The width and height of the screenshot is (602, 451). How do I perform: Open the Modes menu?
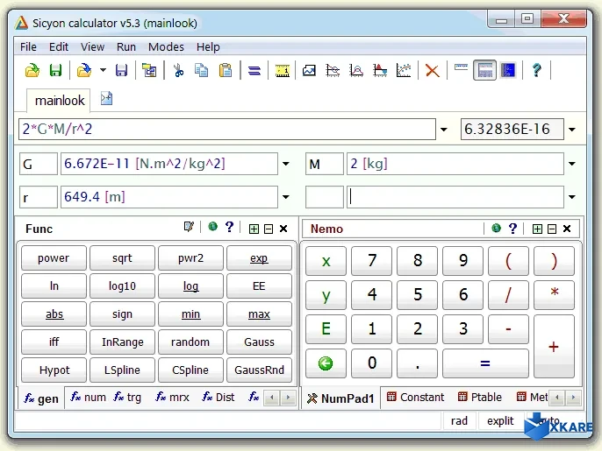(x=166, y=46)
